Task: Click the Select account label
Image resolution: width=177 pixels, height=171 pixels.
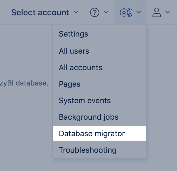Action: [x=40, y=12]
